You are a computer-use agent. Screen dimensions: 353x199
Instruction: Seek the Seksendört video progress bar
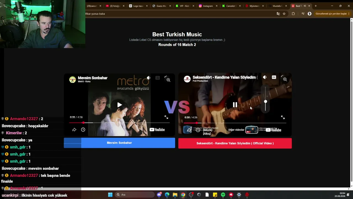click(235, 123)
